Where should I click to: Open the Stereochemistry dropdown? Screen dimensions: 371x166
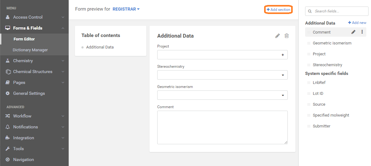pyautogui.click(x=283, y=75)
